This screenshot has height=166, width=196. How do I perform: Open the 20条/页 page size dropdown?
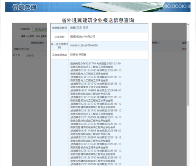[31, 56]
